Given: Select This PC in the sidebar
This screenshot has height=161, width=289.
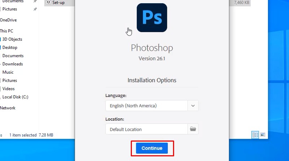Looking at the screenshot, I should (7, 31).
